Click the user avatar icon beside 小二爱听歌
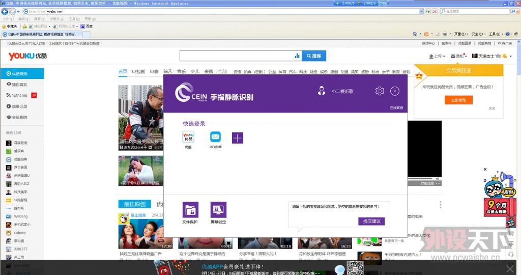521x275 pixels. pyautogui.click(x=322, y=91)
